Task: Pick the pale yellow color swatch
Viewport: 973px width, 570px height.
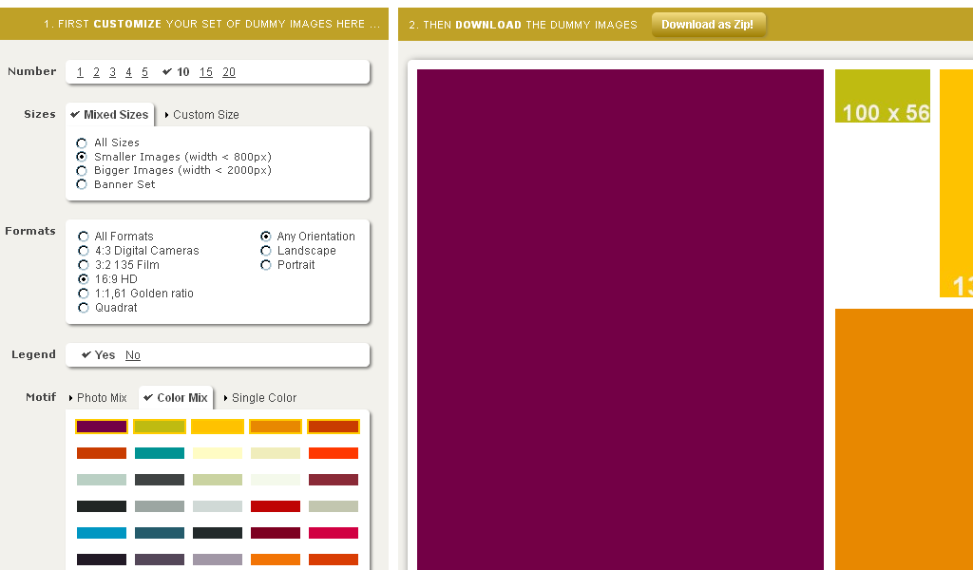Action: [218, 453]
